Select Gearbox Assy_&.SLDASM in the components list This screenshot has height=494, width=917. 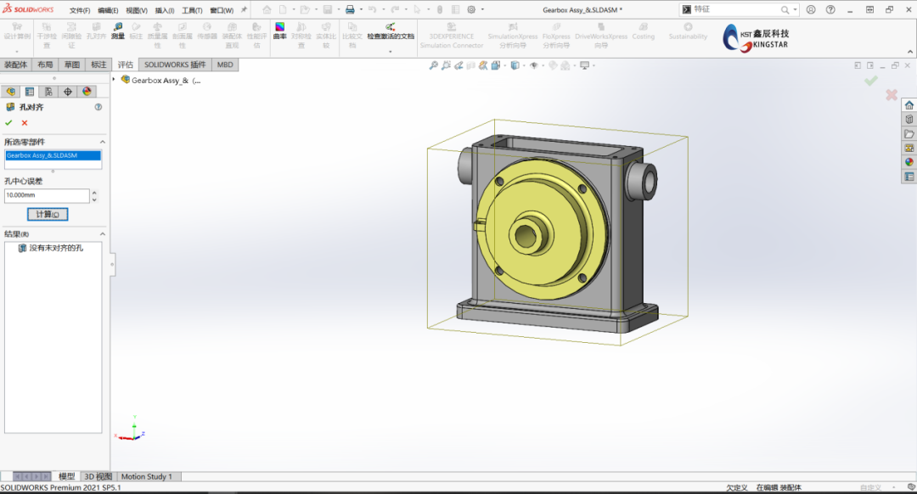51,157
